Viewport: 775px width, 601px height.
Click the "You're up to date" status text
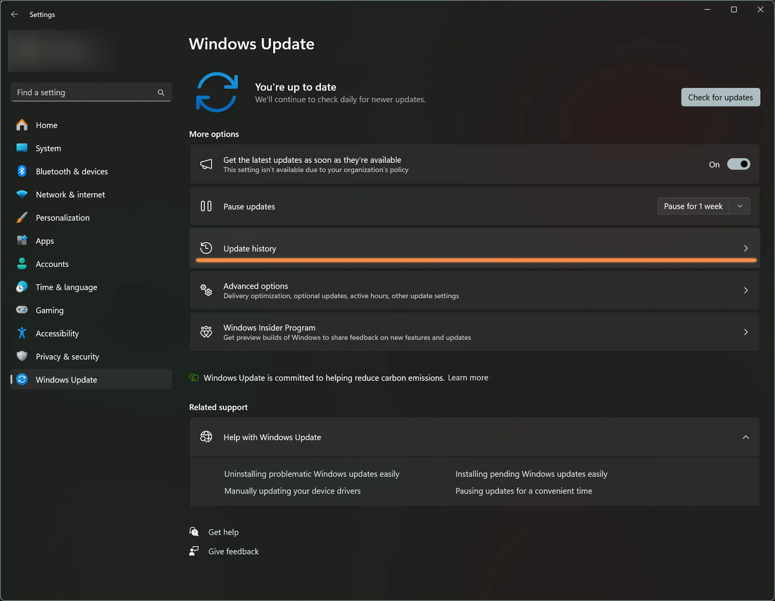click(x=296, y=87)
